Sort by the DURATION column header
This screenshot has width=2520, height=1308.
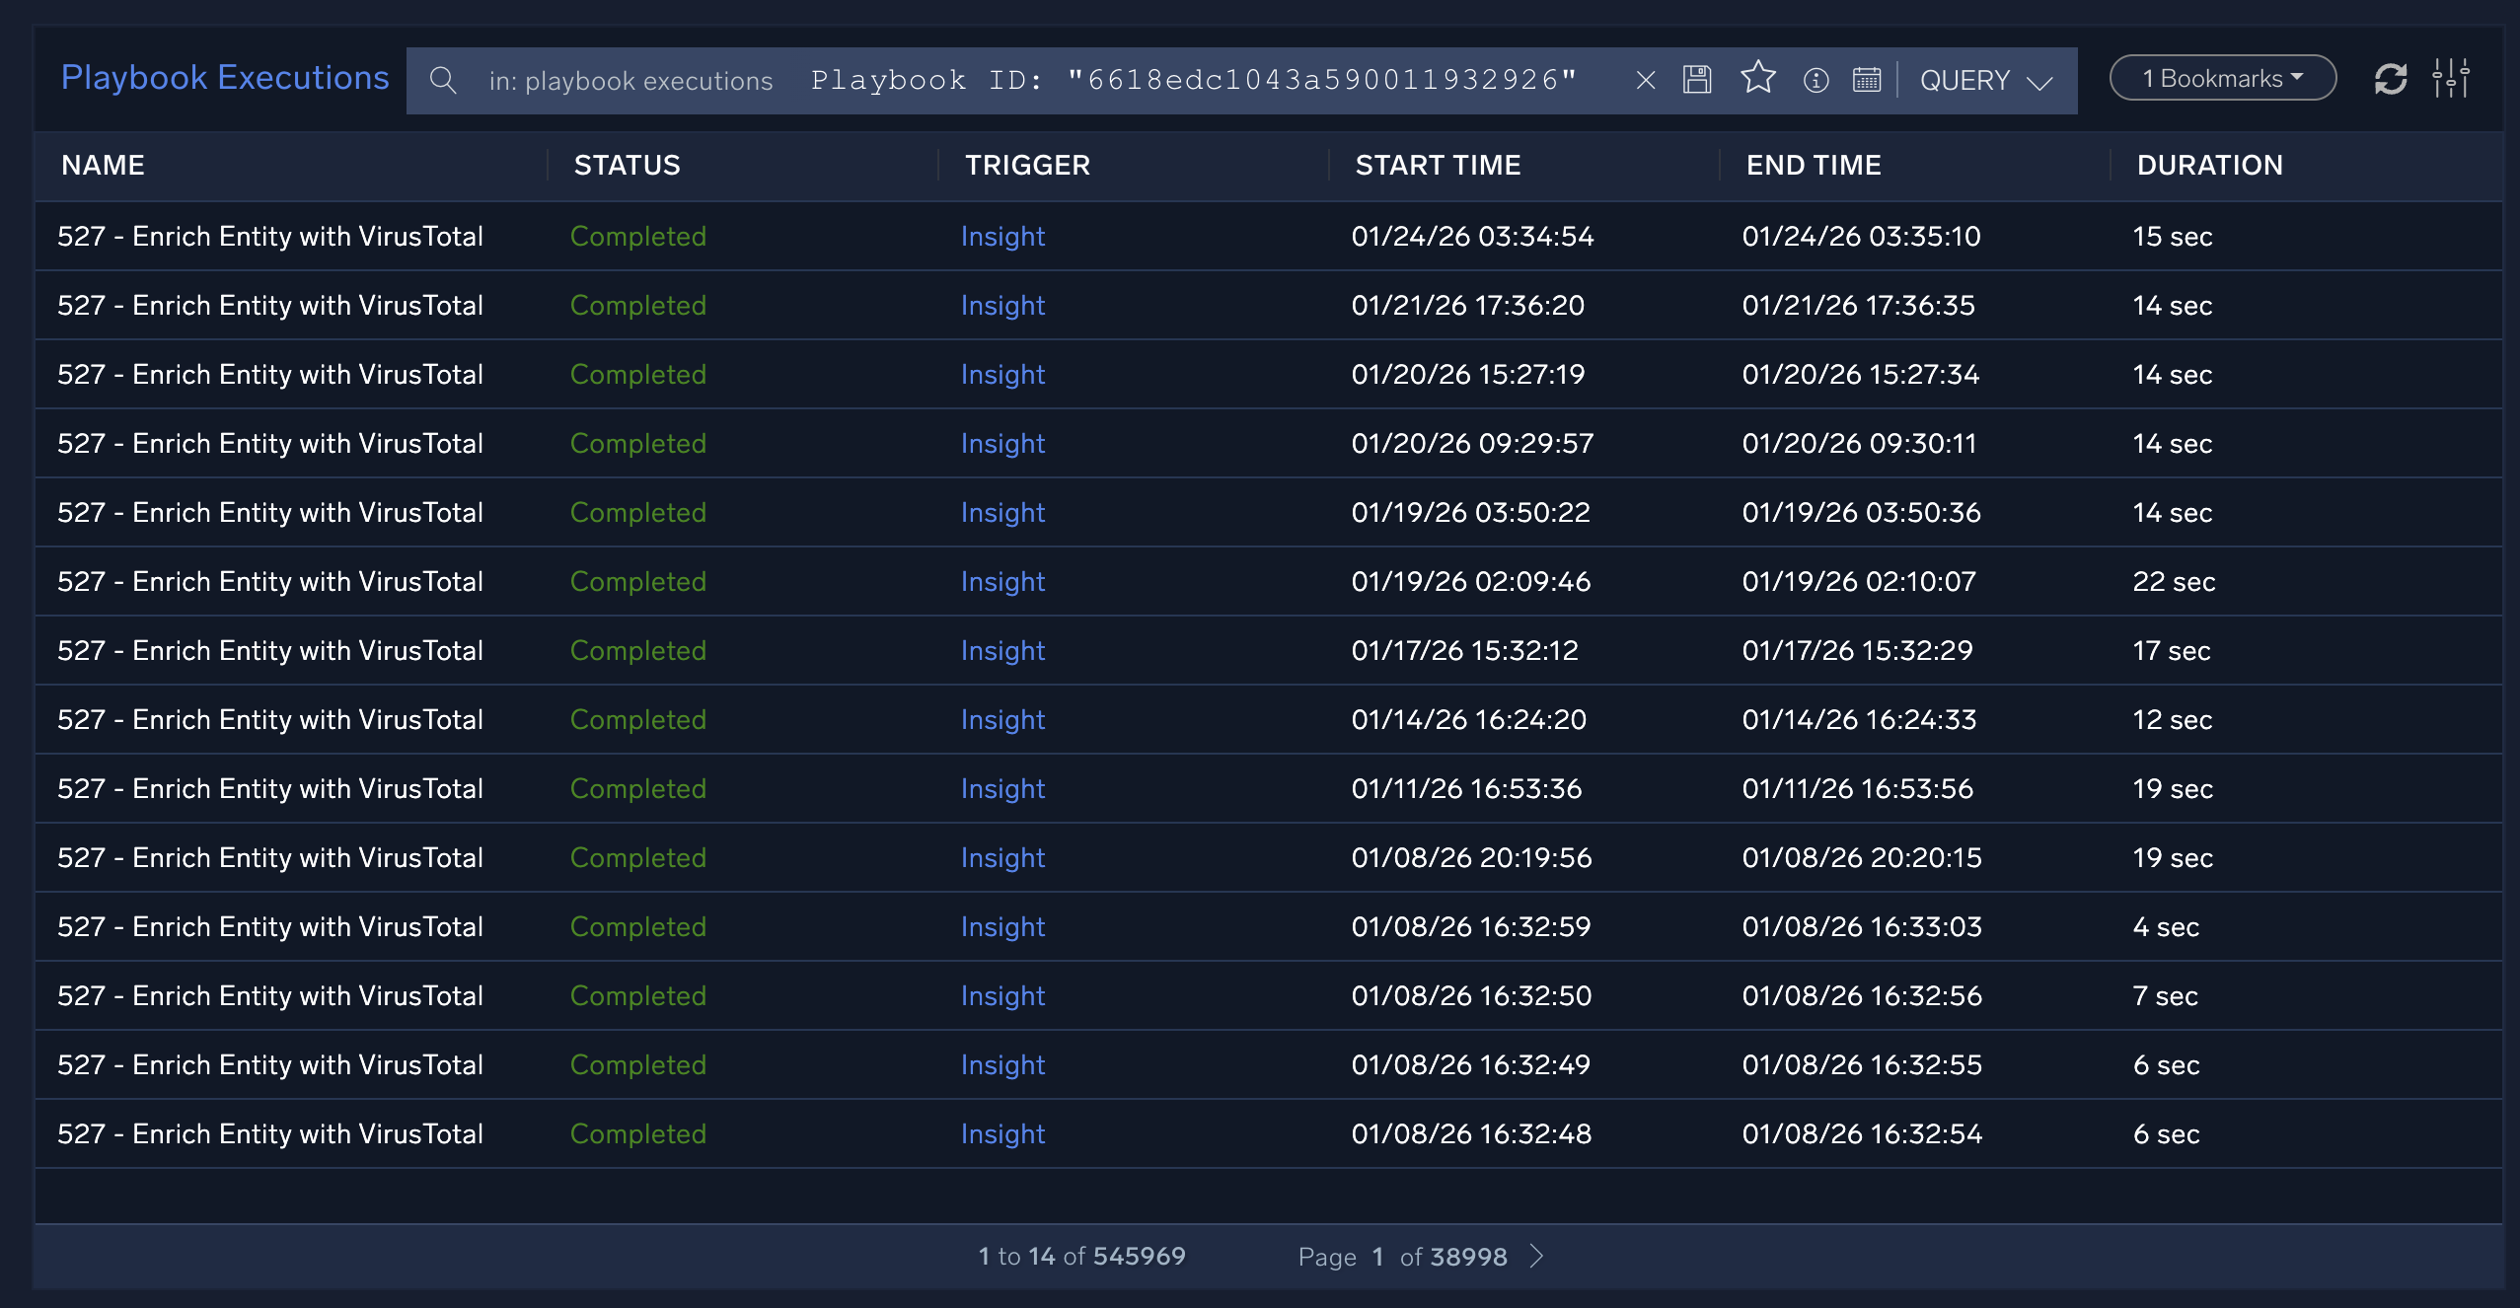coord(2209,165)
